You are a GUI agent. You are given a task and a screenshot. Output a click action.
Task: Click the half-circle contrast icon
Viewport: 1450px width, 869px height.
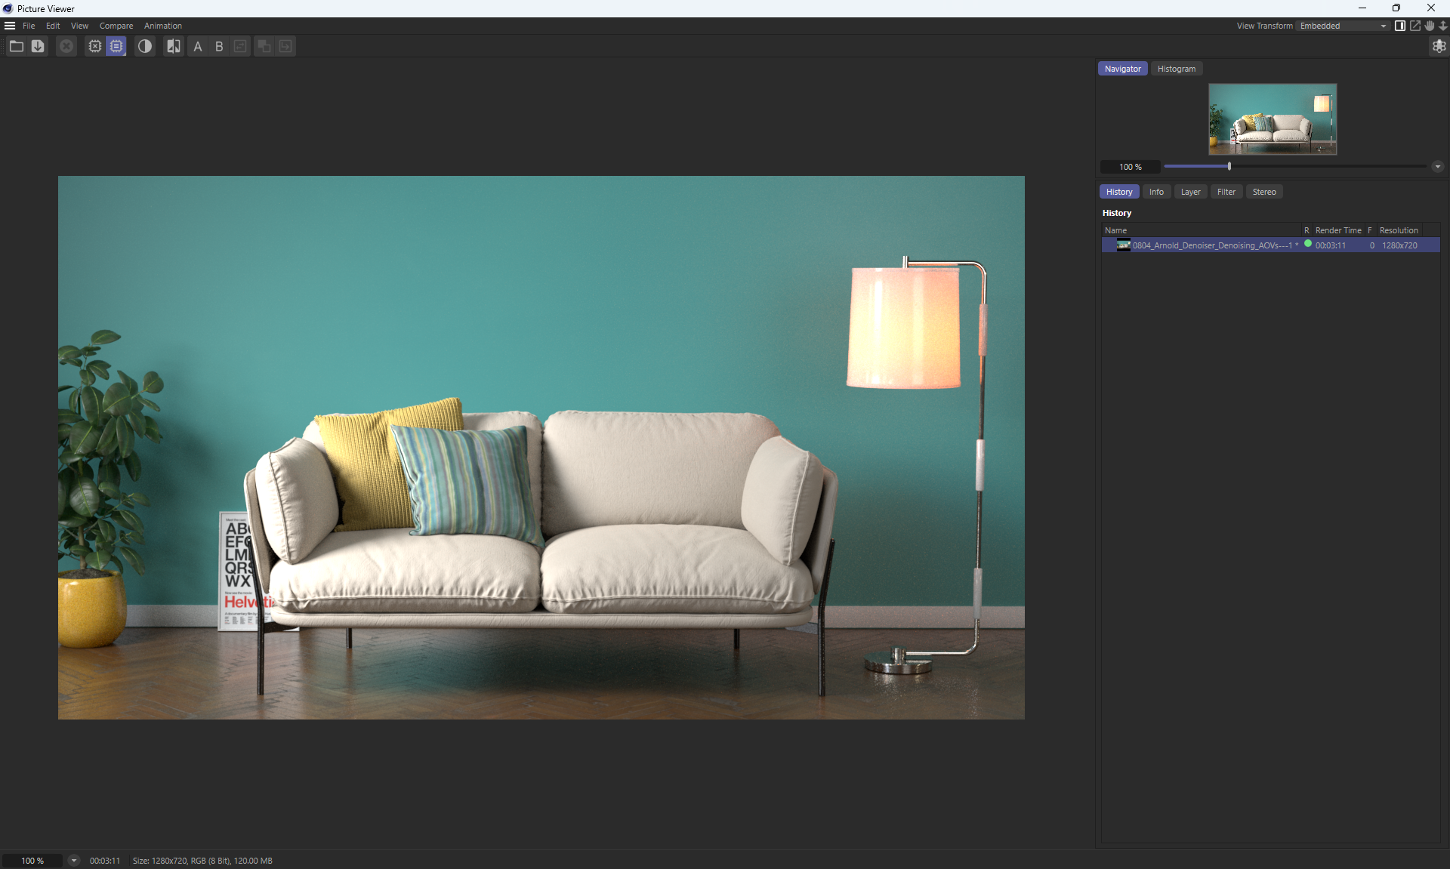tap(145, 46)
